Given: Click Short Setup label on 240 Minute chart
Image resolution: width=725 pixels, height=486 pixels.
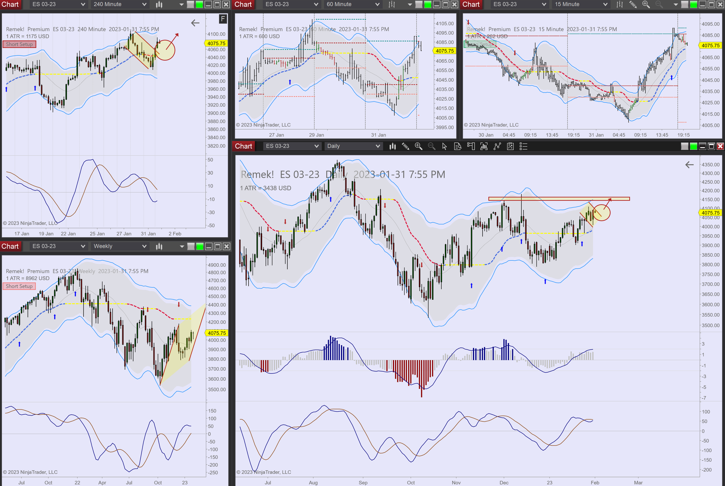Looking at the screenshot, I should tap(19, 44).
